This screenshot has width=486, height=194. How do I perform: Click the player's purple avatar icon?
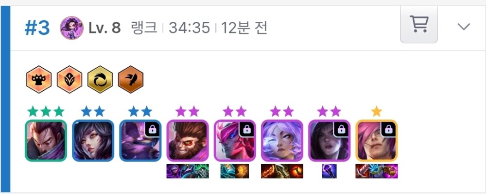pos(71,28)
